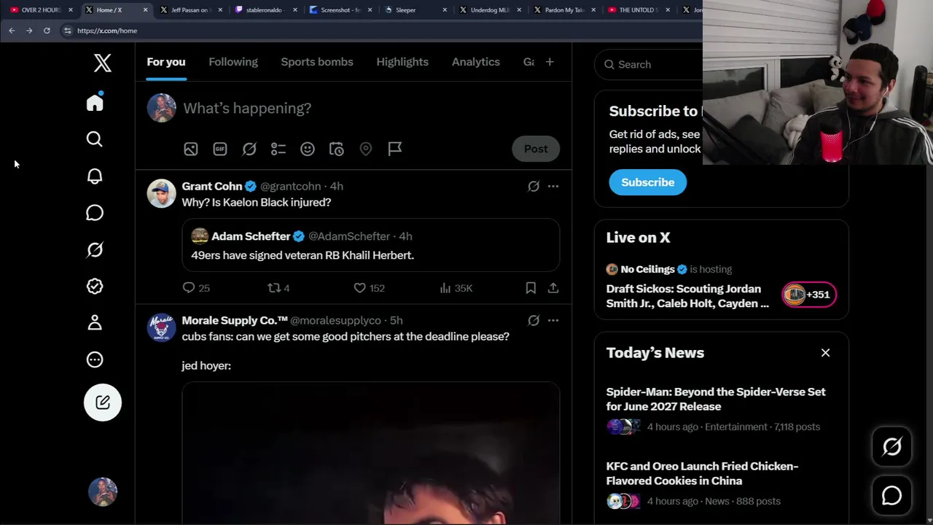Open Profile person icon in the sidebar
933x525 pixels.
(x=95, y=323)
